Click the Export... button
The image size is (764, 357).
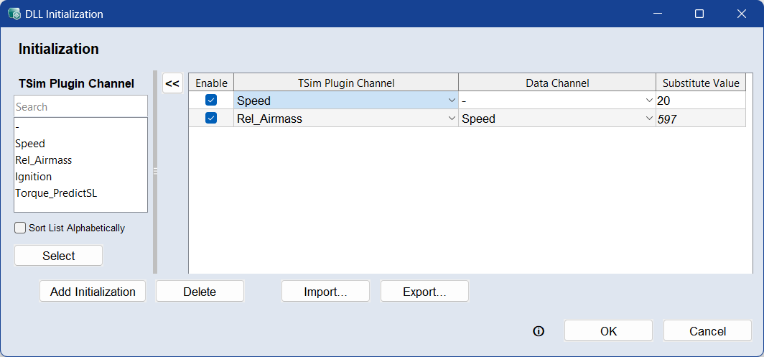tap(424, 292)
